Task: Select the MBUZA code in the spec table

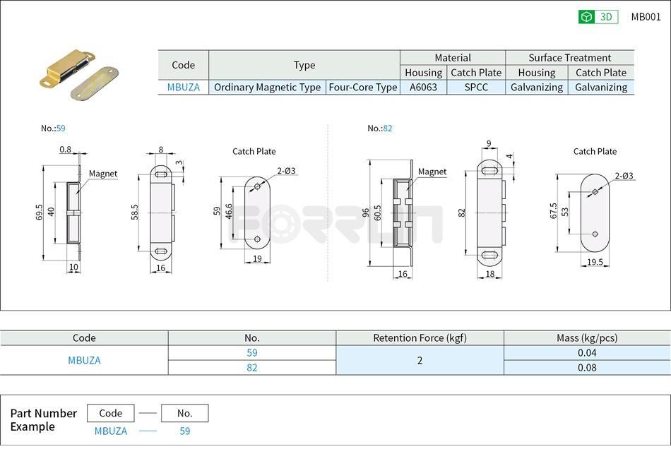Action: pos(183,87)
